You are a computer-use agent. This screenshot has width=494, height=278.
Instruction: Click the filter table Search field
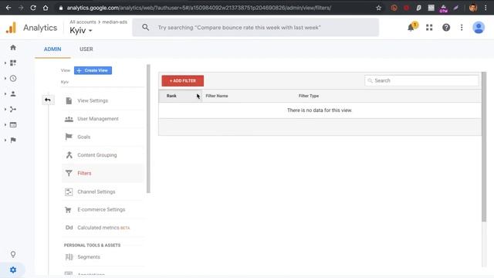point(421,80)
